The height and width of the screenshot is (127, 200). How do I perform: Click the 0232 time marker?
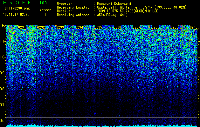pos(41,27)
